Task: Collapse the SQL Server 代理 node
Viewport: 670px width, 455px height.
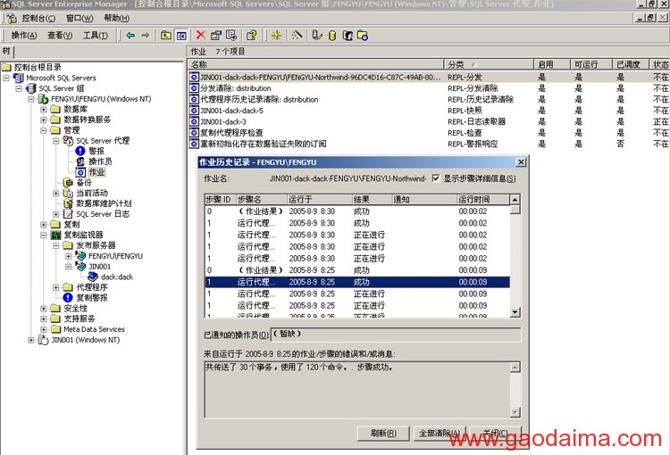Action: (56, 140)
